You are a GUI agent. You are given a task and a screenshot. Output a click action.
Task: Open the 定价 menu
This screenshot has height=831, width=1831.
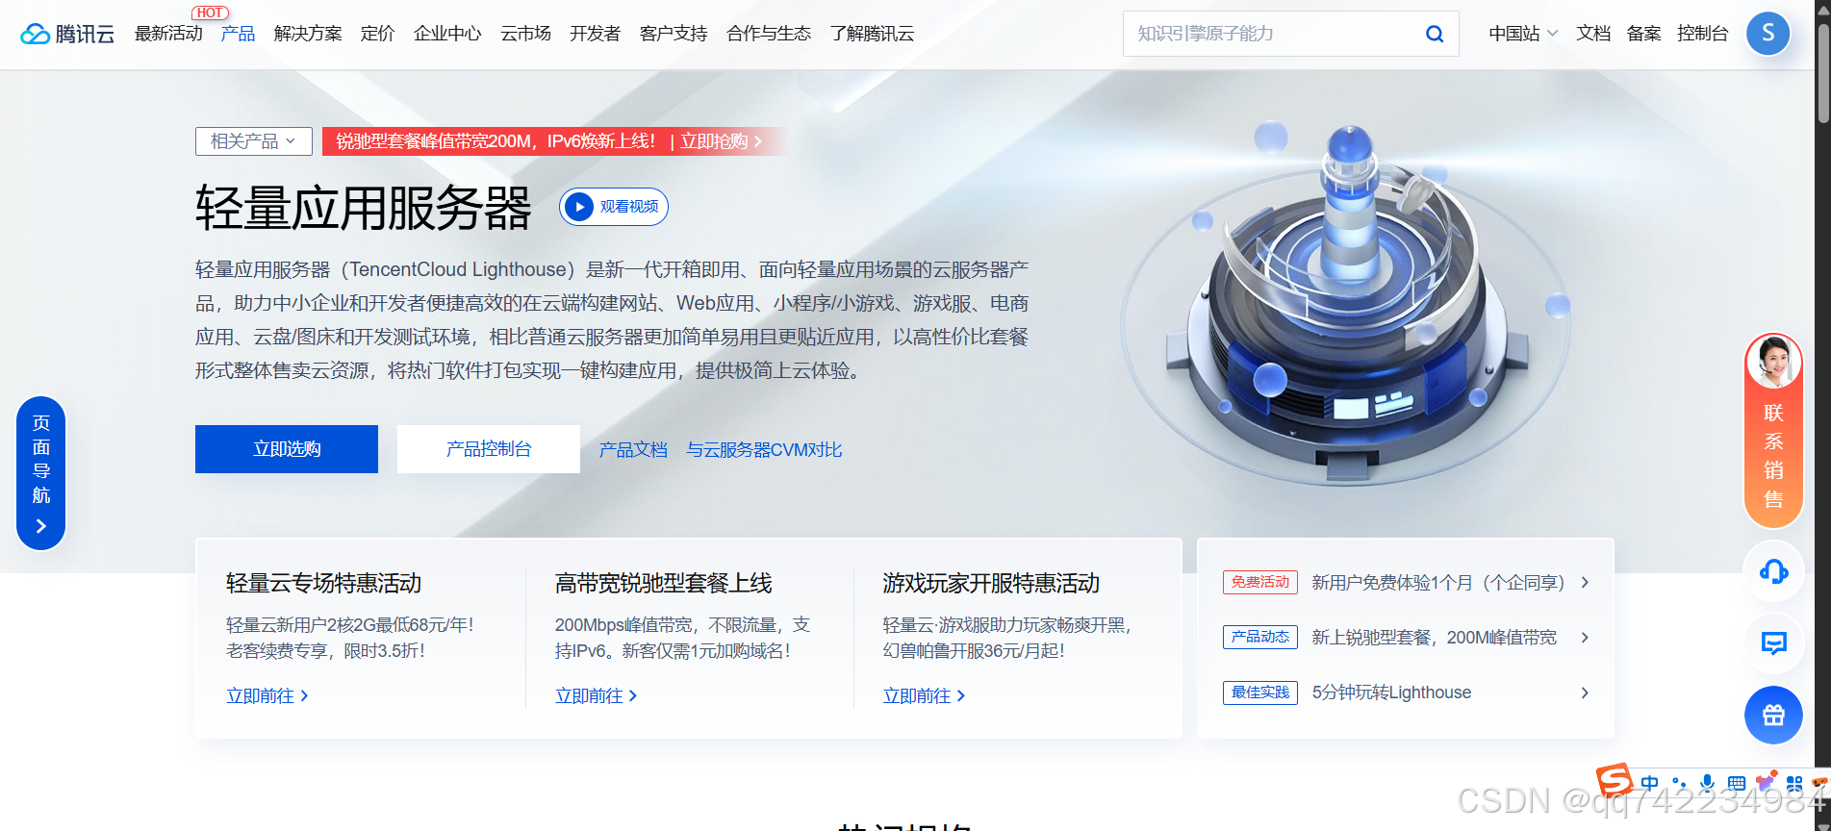click(377, 34)
